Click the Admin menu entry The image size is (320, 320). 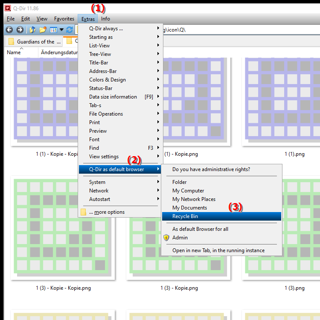tap(221, 238)
